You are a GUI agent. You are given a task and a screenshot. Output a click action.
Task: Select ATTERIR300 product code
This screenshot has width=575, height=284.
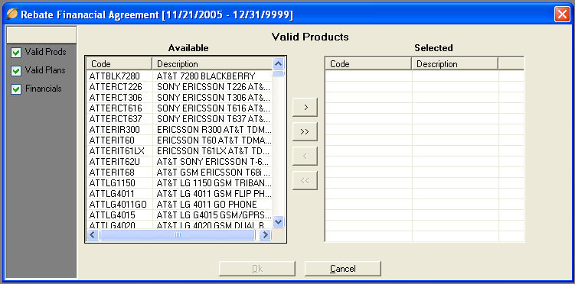[114, 129]
